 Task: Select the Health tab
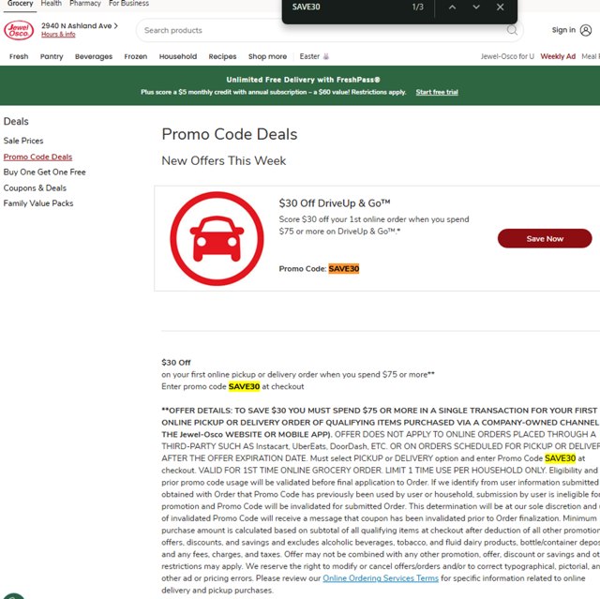coord(52,4)
